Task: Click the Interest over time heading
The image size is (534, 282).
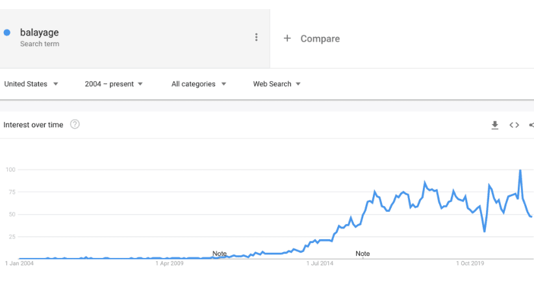Action: point(33,125)
